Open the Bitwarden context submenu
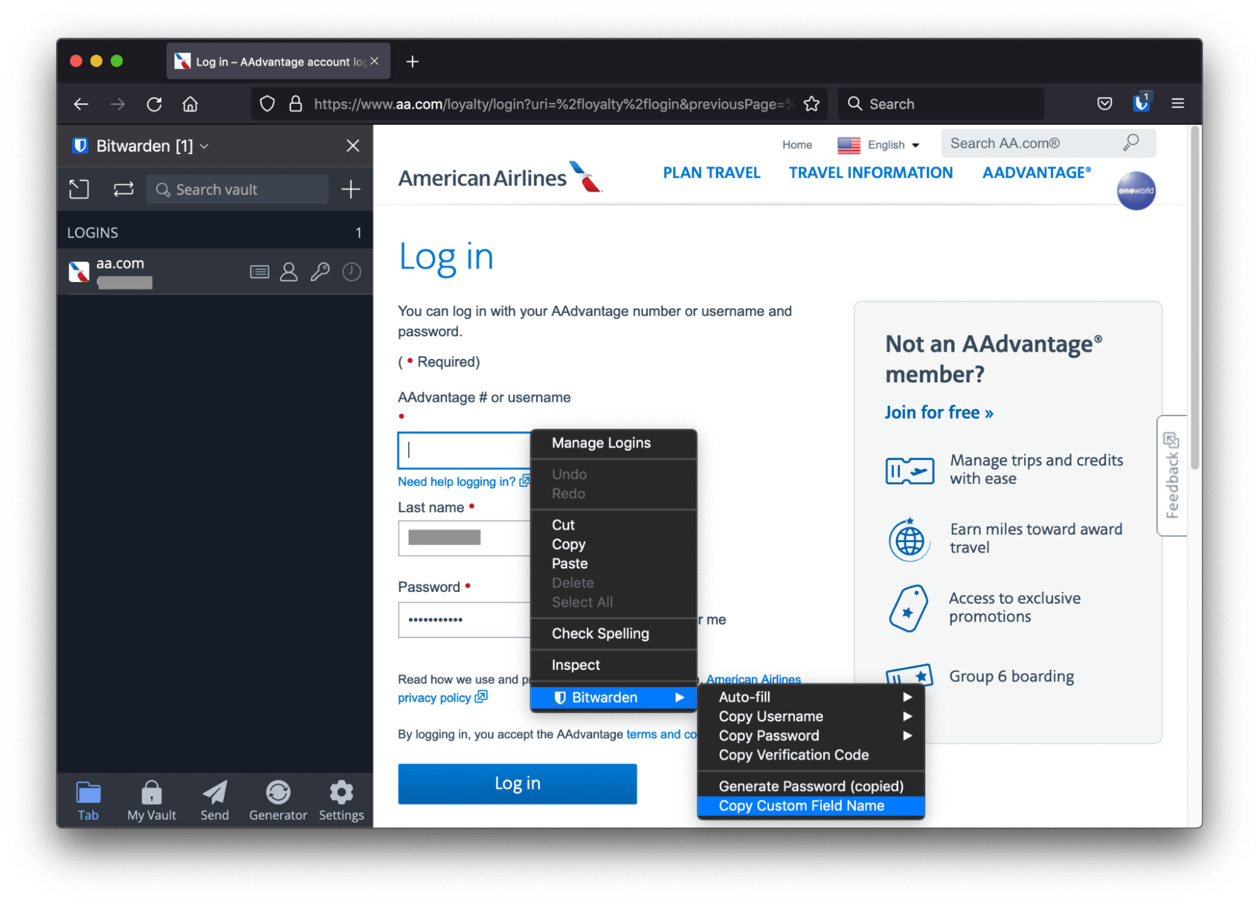 click(614, 698)
